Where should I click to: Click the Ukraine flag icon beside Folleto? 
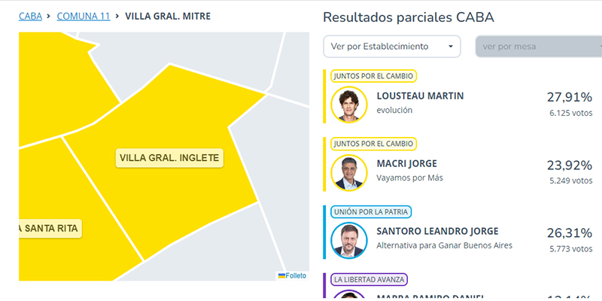coord(281,275)
